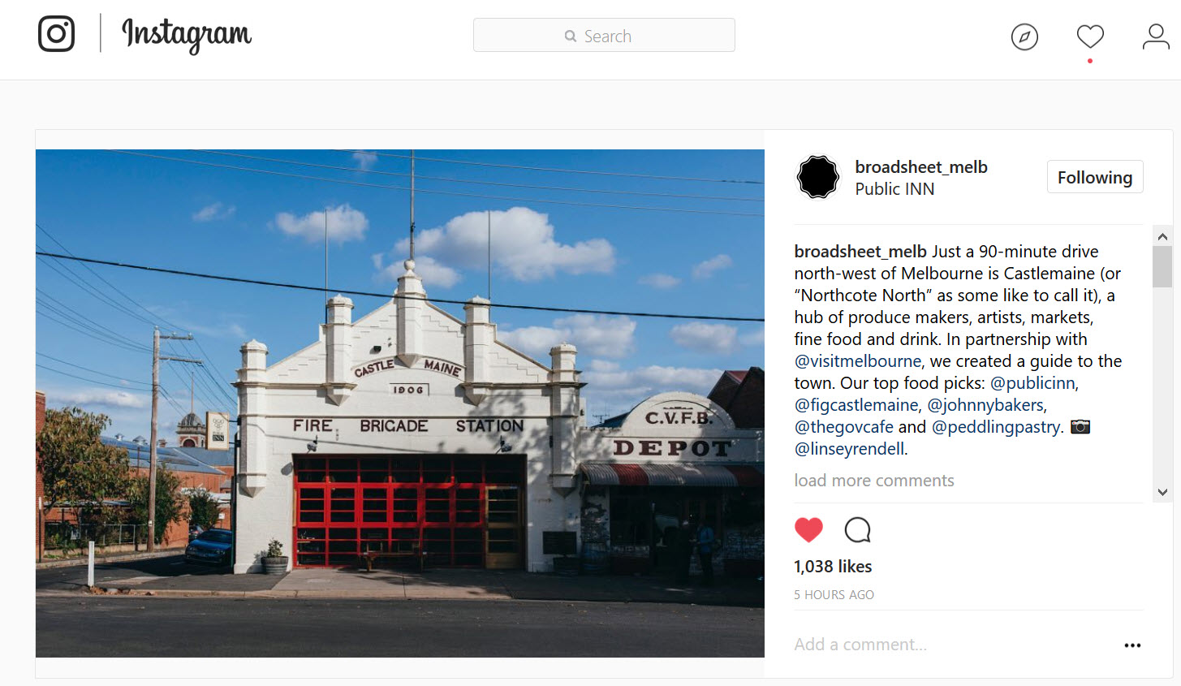Unlike the post with red heart
1181x686 pixels.
point(808,530)
